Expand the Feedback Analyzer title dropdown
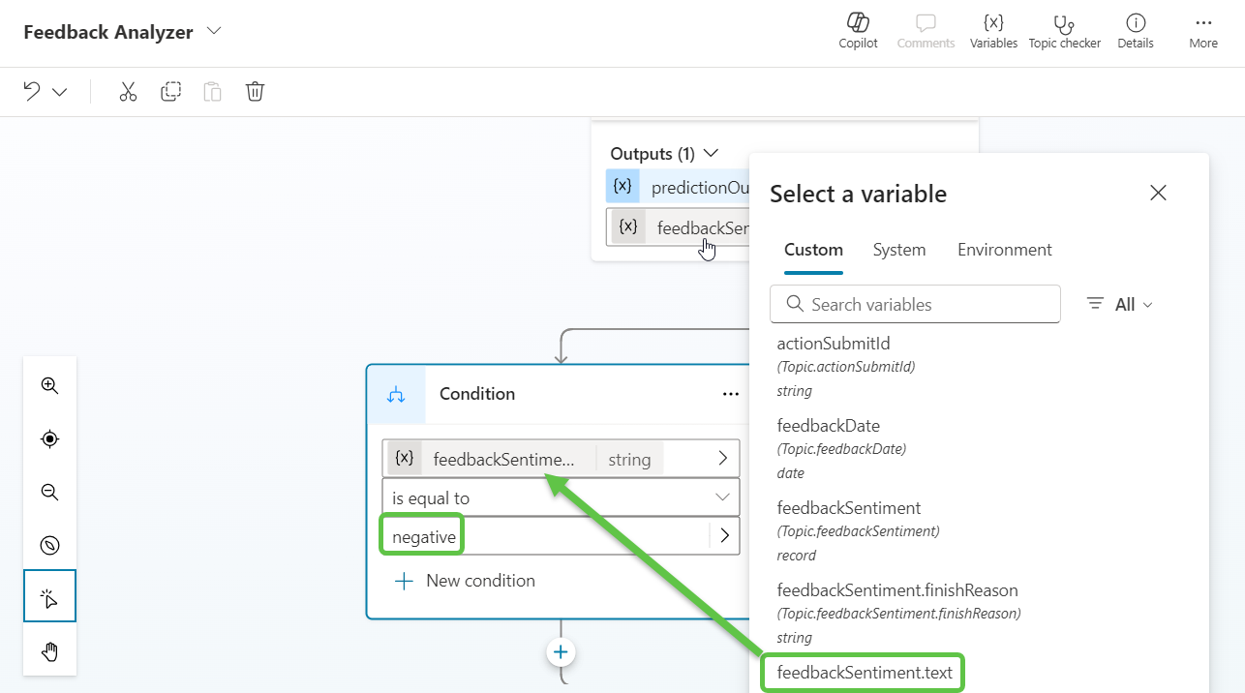The height and width of the screenshot is (693, 1245). tap(214, 31)
